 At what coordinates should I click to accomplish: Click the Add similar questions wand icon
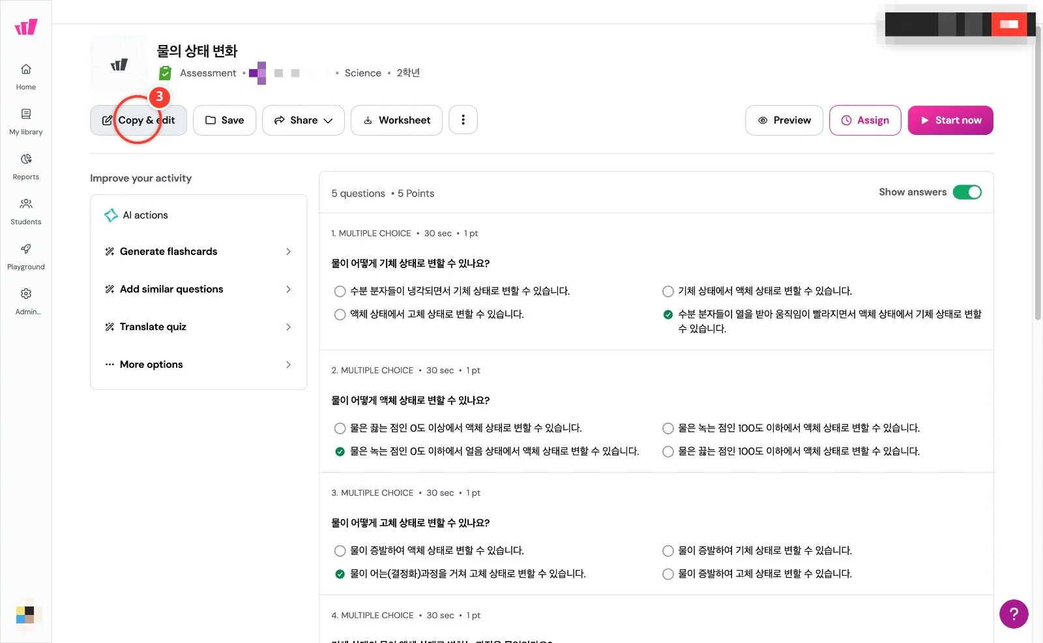pos(110,290)
